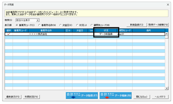Click the Ver column header
The image size is (173, 104).
tap(92, 30)
